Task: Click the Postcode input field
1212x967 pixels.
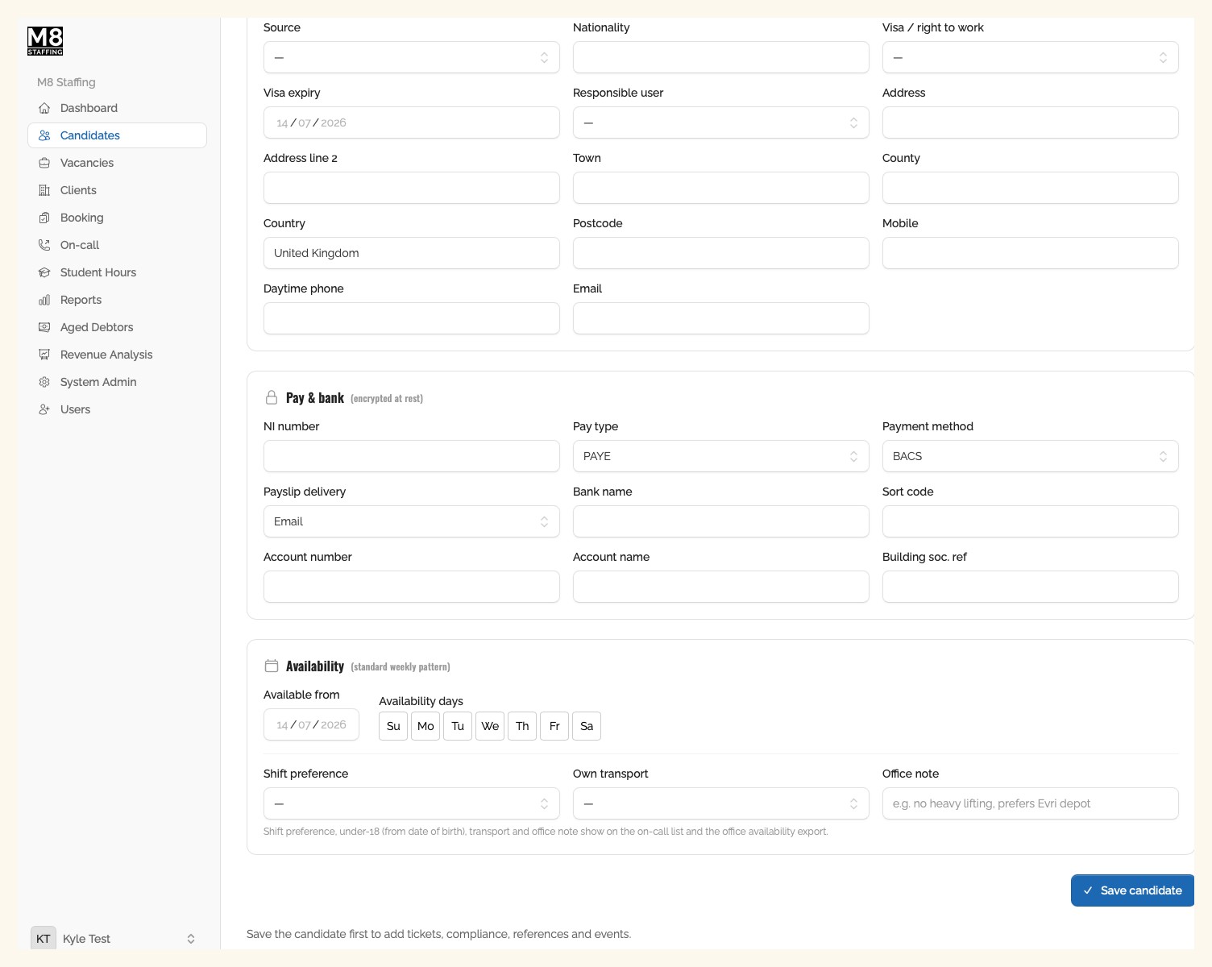Action: tap(721, 253)
